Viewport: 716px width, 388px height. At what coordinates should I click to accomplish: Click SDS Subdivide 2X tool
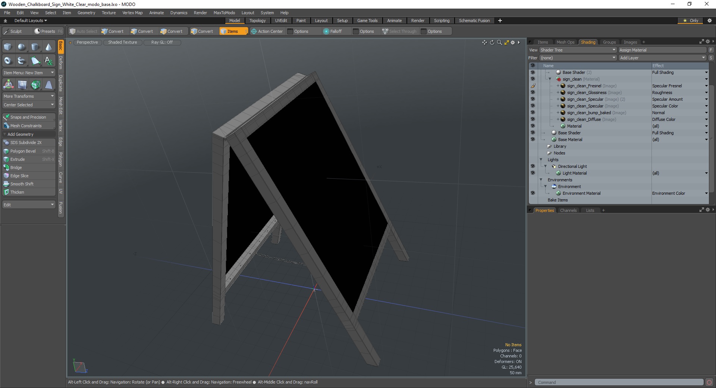(29, 143)
